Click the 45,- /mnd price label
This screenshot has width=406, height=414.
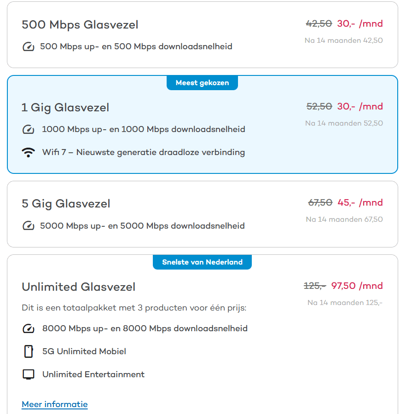coord(360,202)
